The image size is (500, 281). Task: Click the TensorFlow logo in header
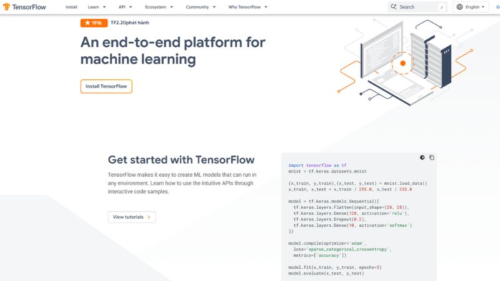click(24, 7)
